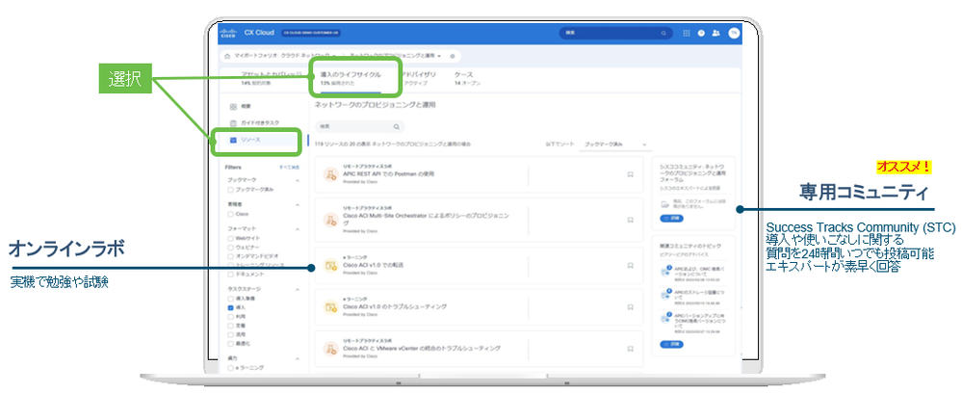Bookmark the ACI v1.0 troubleshooting resource

tap(630, 306)
